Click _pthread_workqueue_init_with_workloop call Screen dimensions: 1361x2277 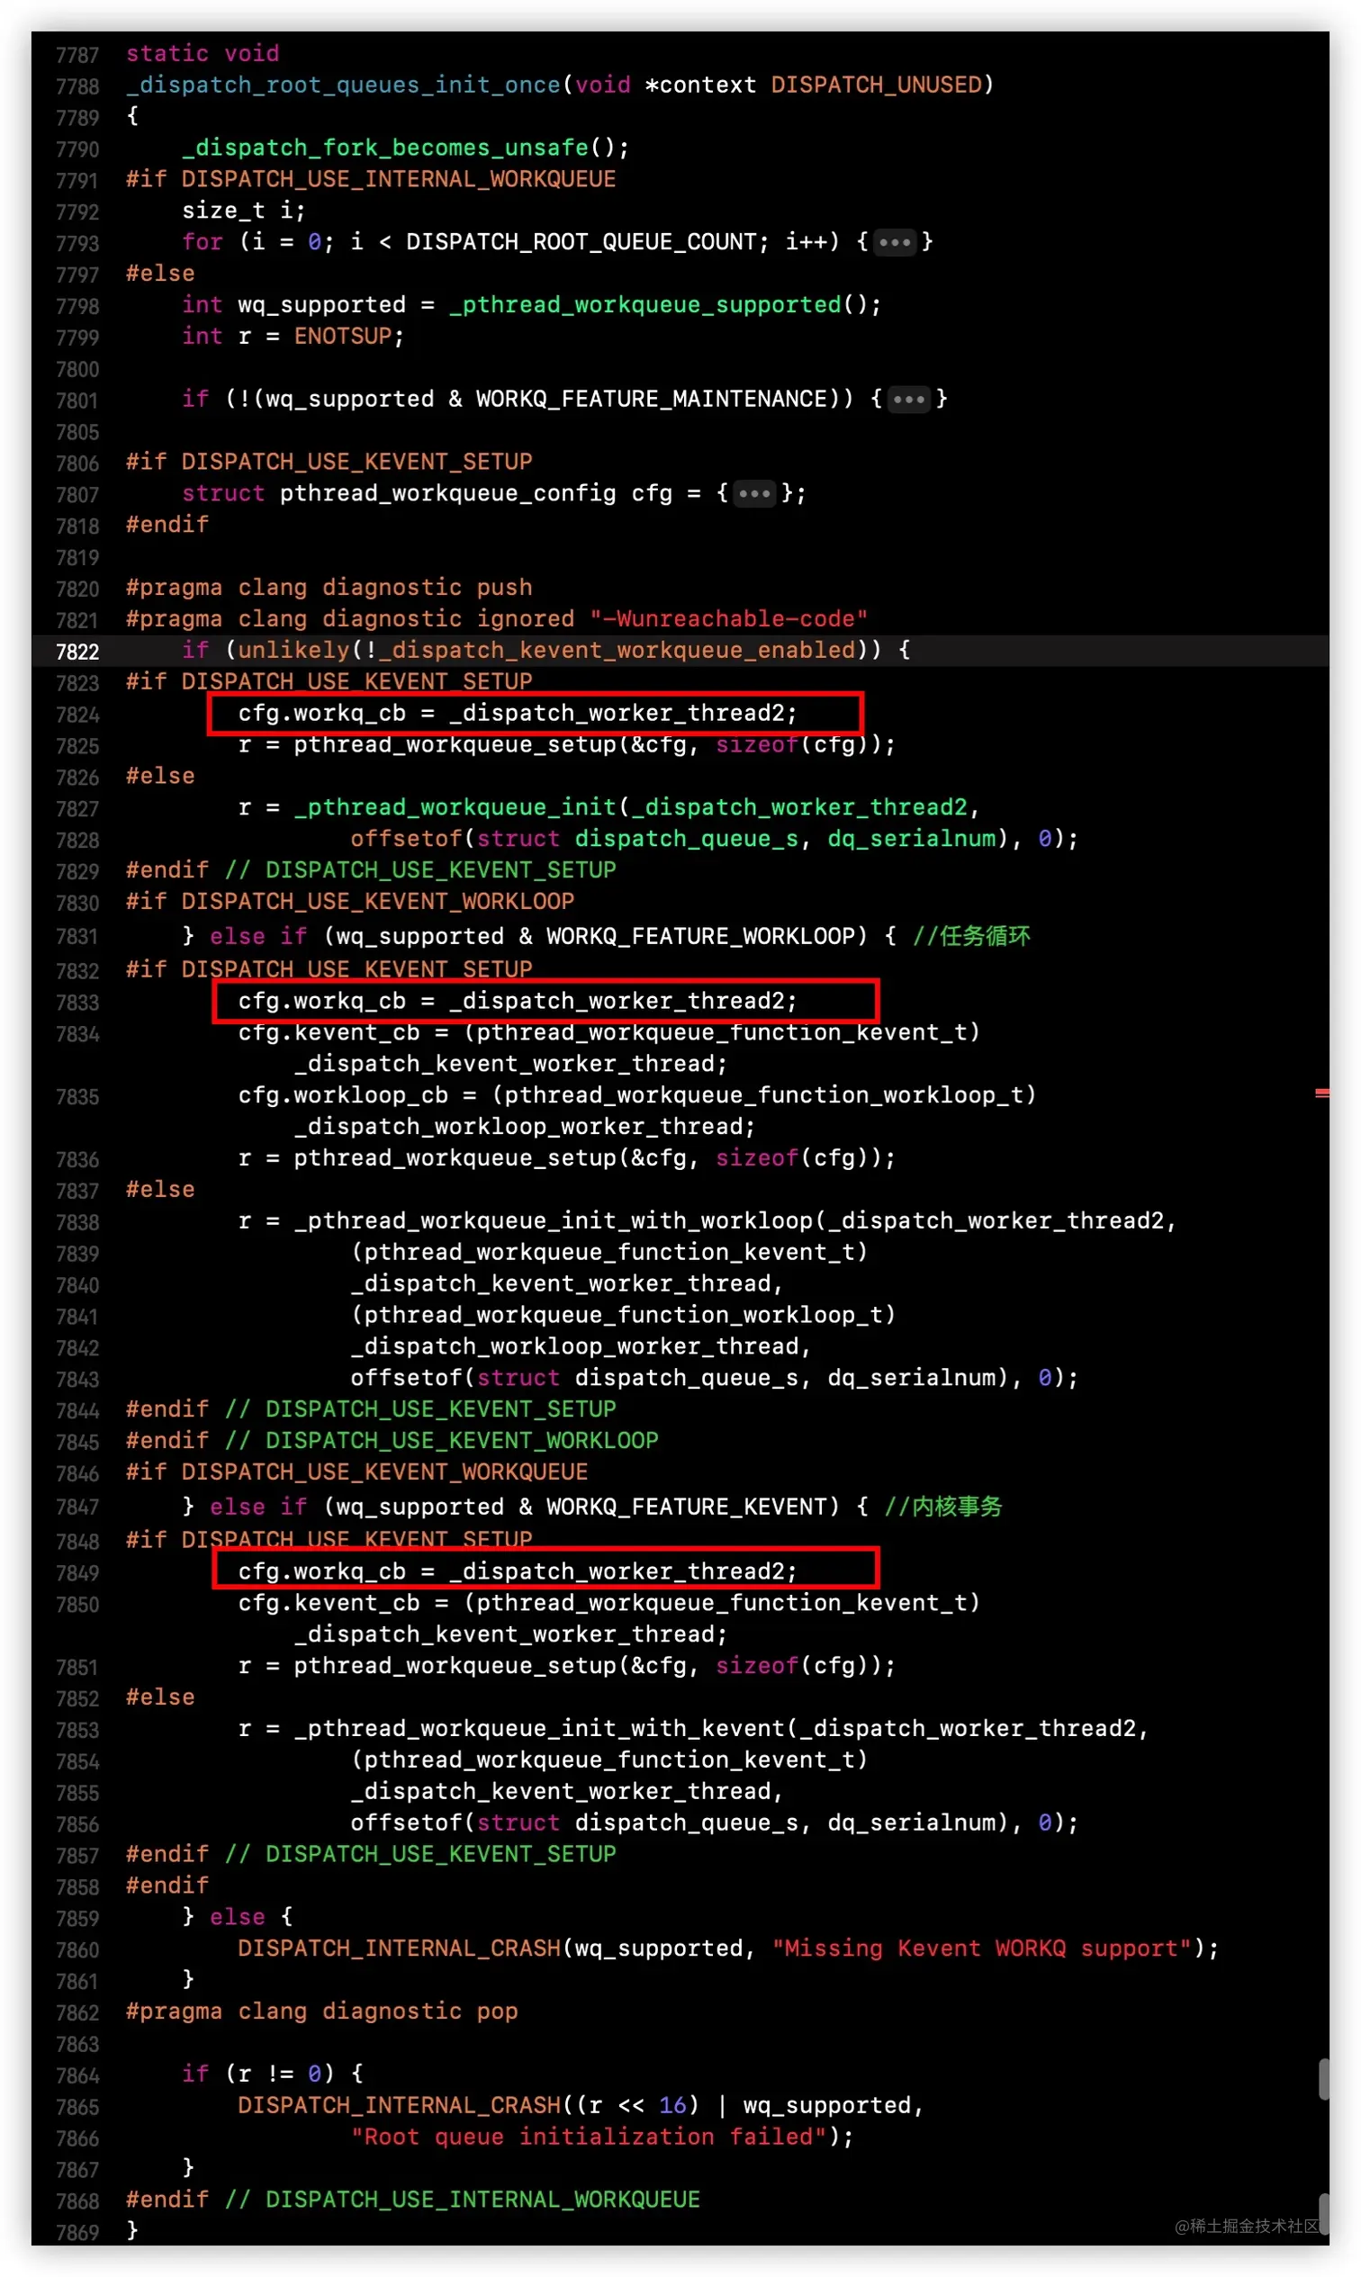[553, 1221]
